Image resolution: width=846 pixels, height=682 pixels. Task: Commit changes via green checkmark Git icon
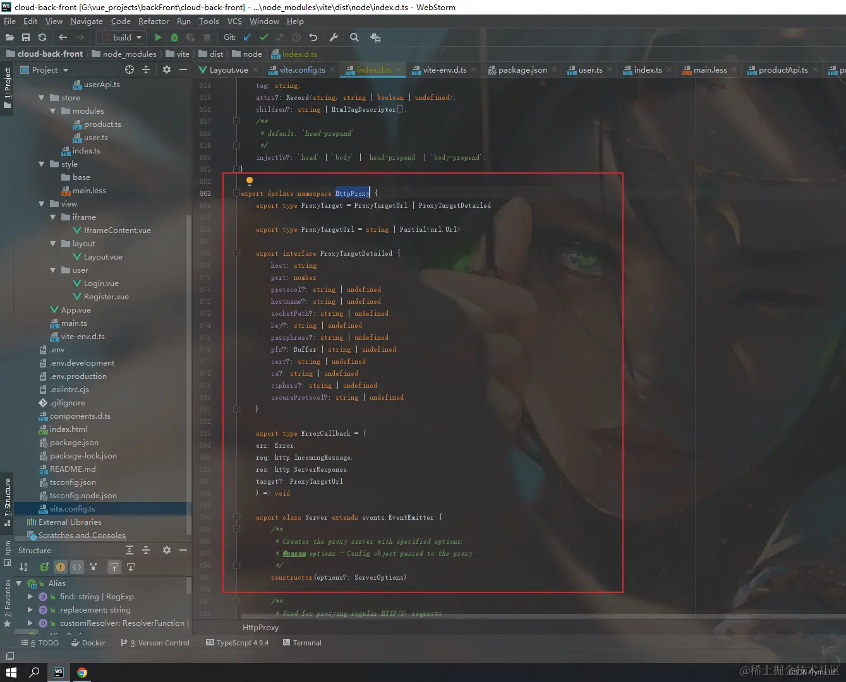click(263, 37)
